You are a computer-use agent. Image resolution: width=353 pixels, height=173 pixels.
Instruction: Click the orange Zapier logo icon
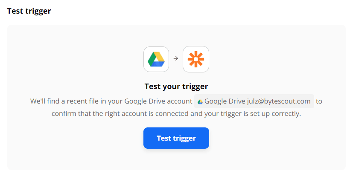click(x=196, y=59)
